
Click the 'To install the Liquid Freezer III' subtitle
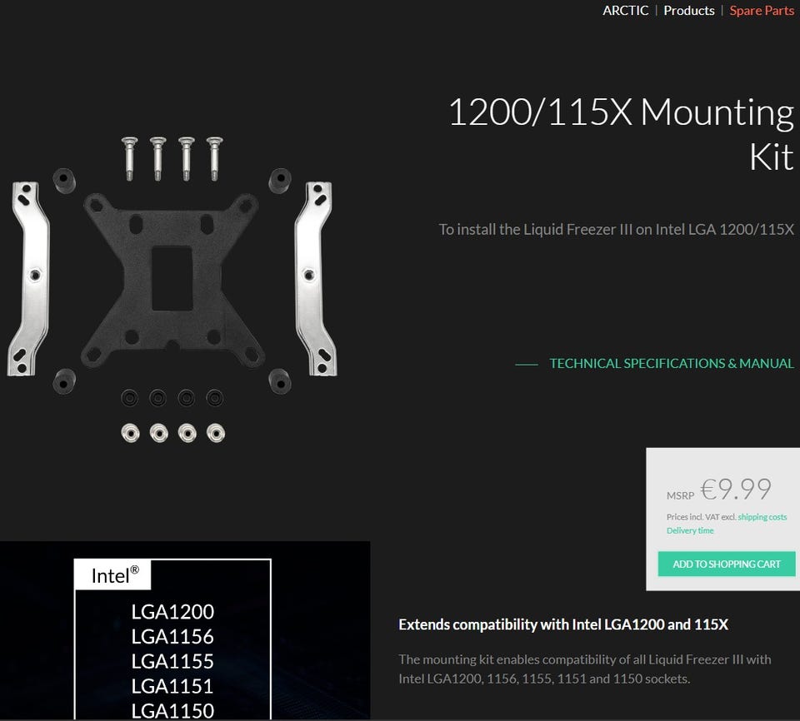617,230
